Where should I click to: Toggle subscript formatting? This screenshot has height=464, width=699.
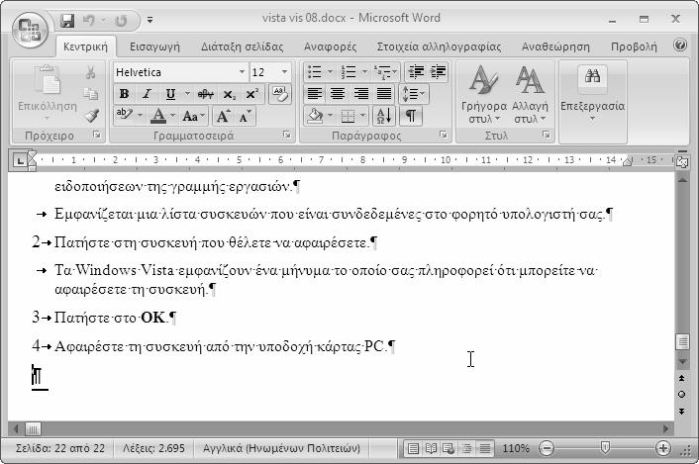pos(229,94)
